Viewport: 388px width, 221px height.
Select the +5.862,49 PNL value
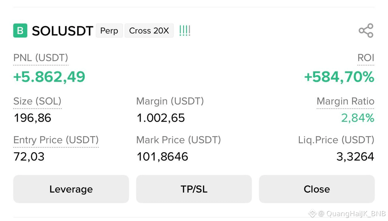(x=49, y=77)
